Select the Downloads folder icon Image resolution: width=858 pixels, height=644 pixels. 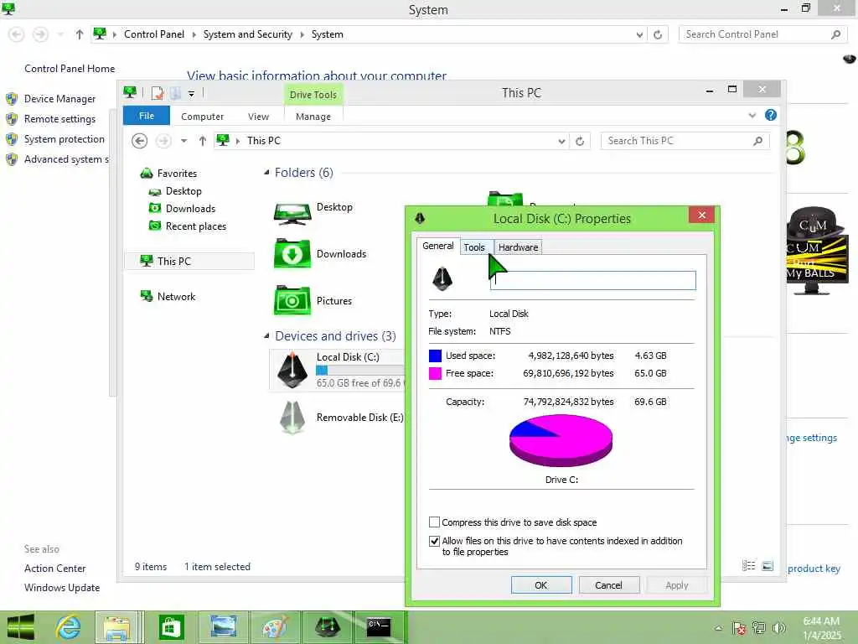pos(292,254)
